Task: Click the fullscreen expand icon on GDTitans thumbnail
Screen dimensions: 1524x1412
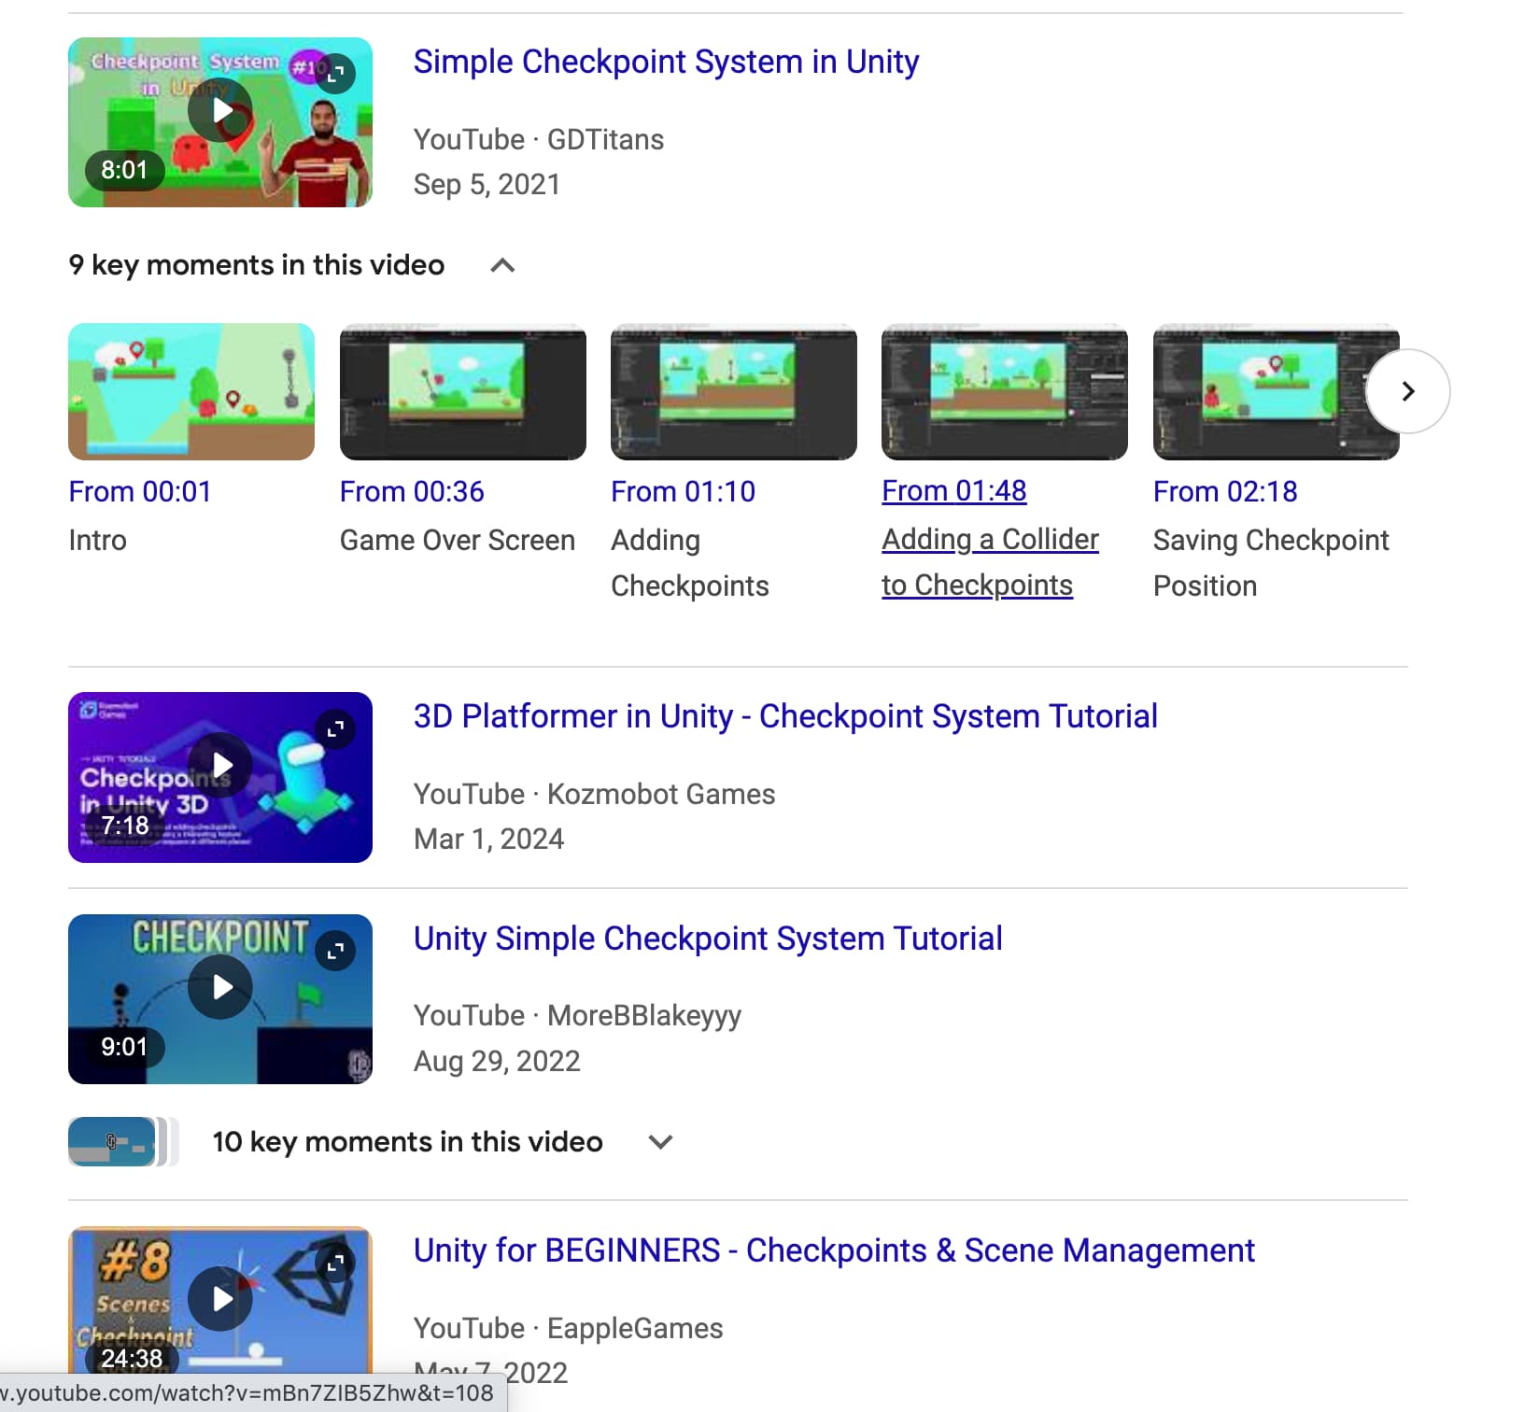Action: pyautogui.click(x=335, y=75)
